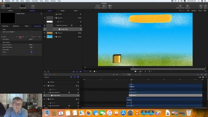The width and height of the screenshot is (208, 117).
Task: Open Photos app in the Dock
Action: (x=88, y=113)
